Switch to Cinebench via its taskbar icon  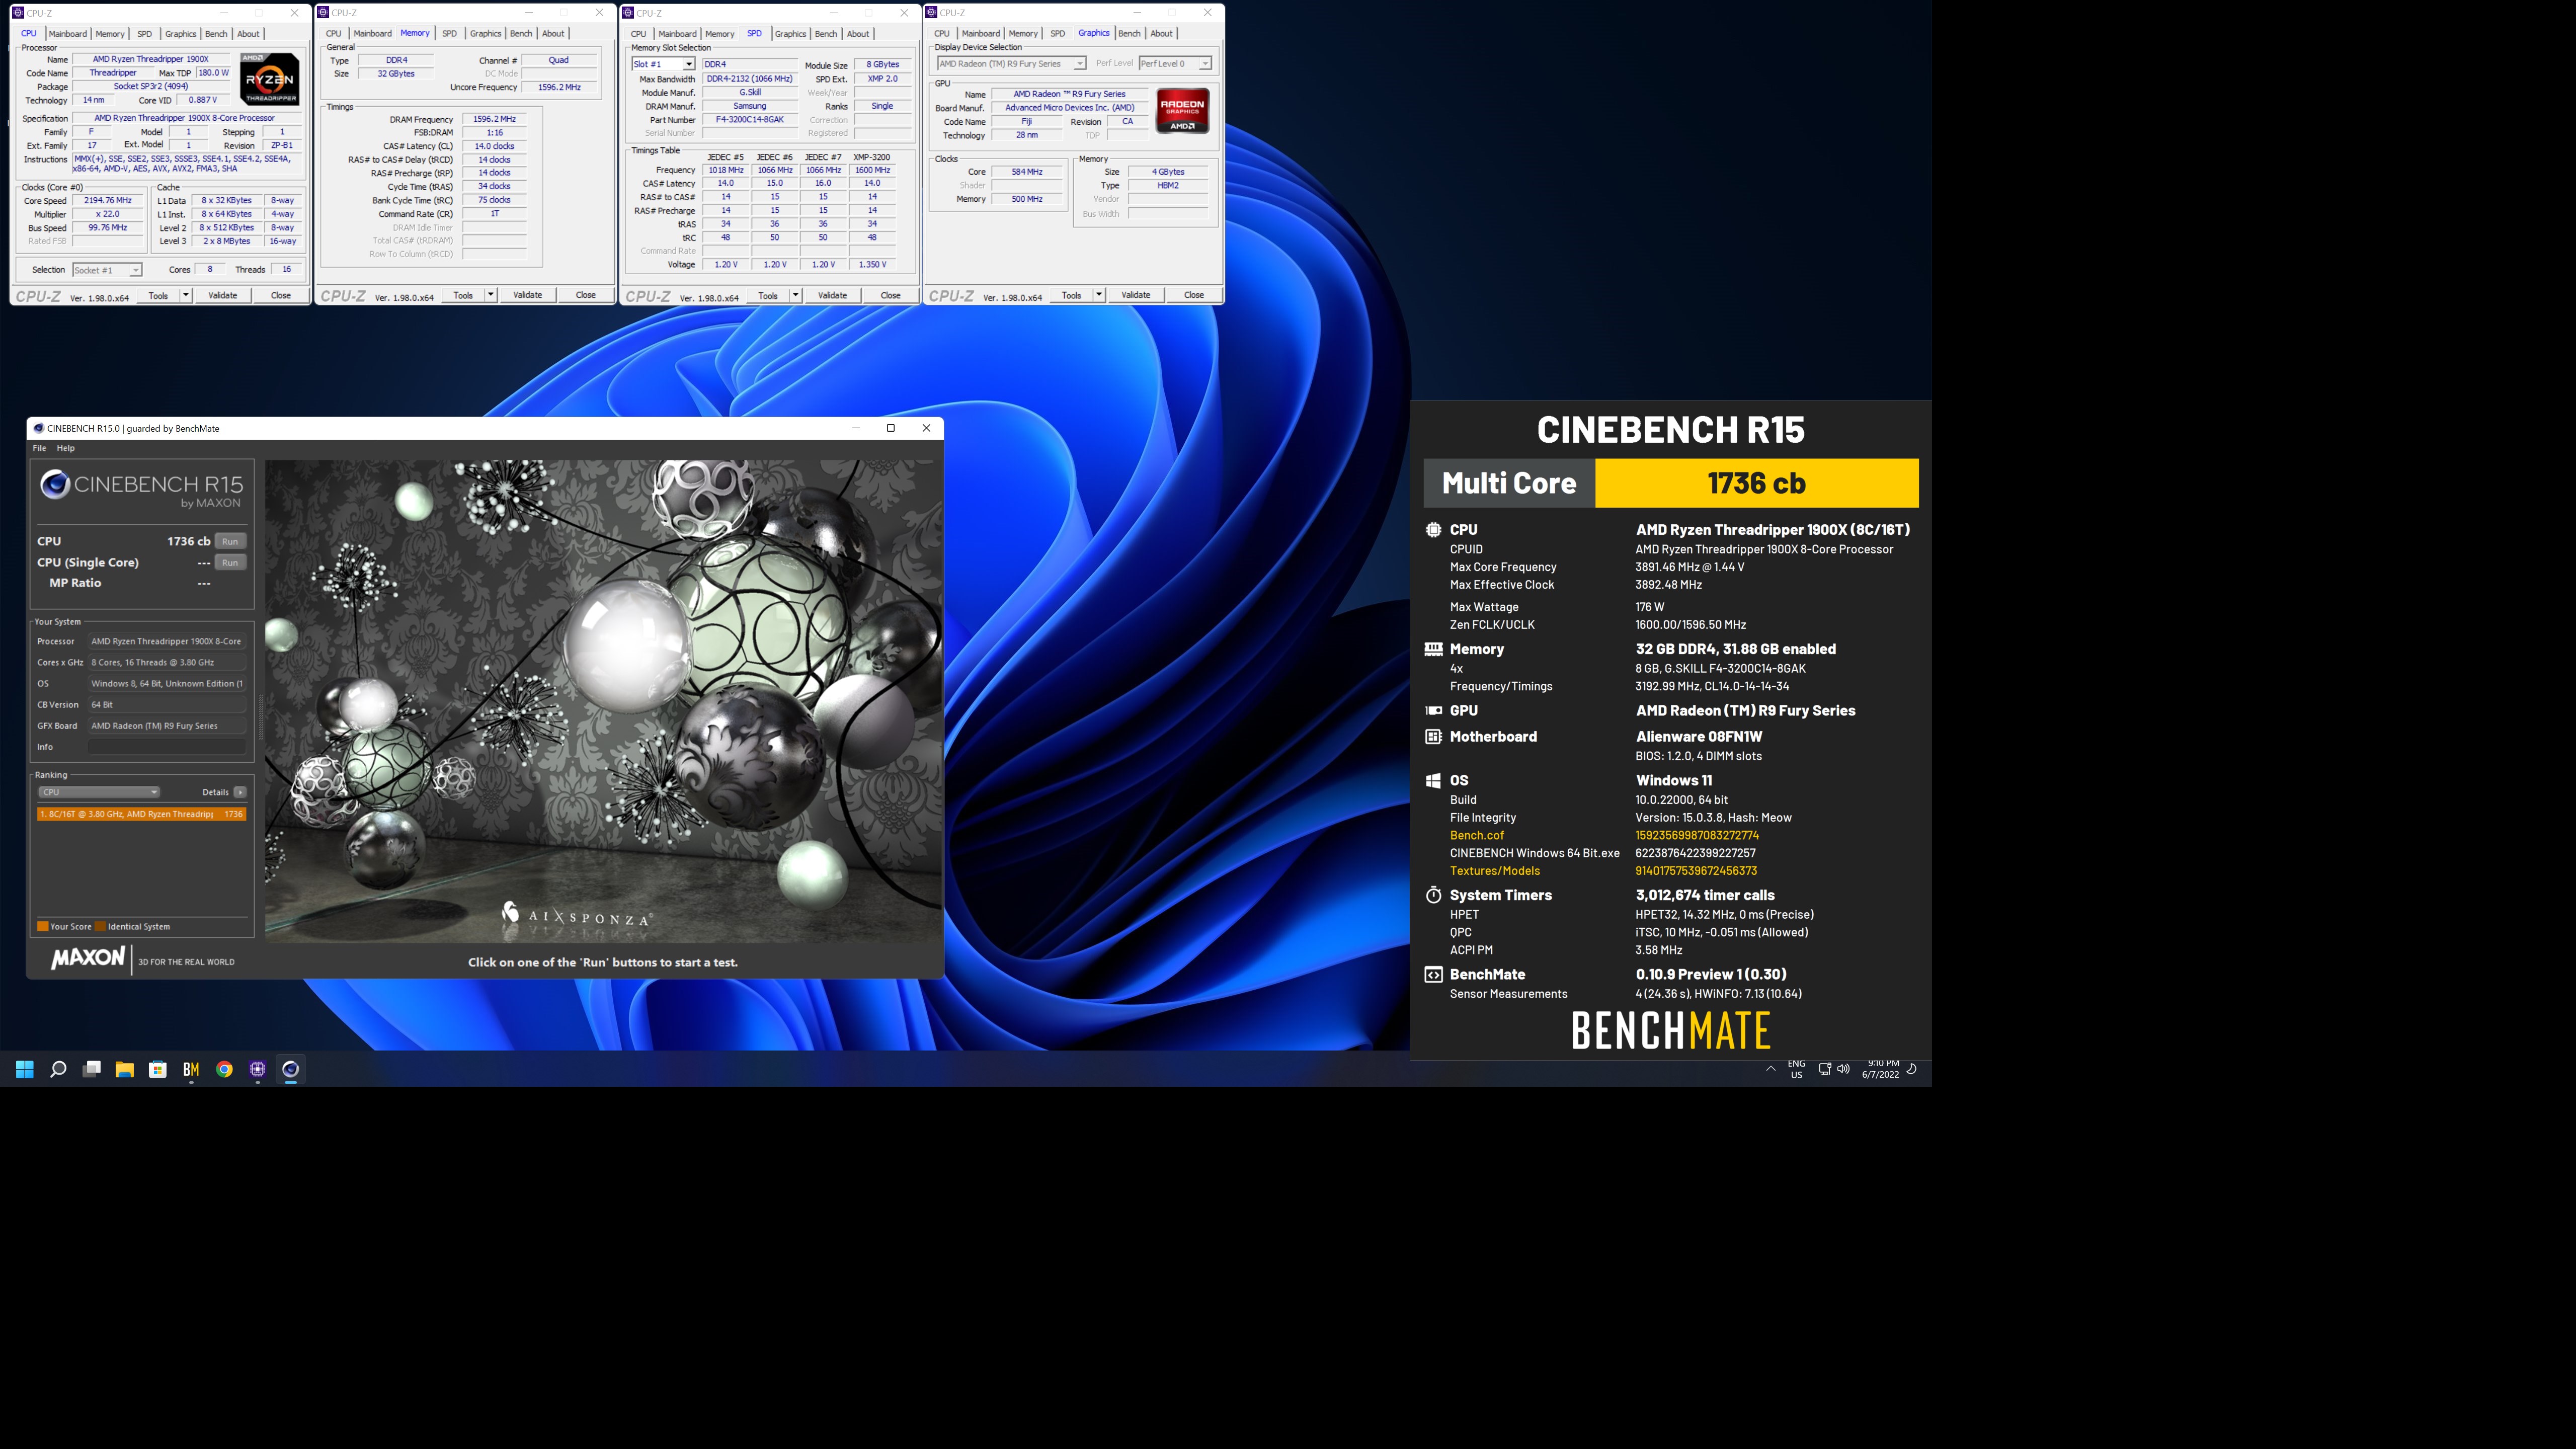(x=290, y=1069)
